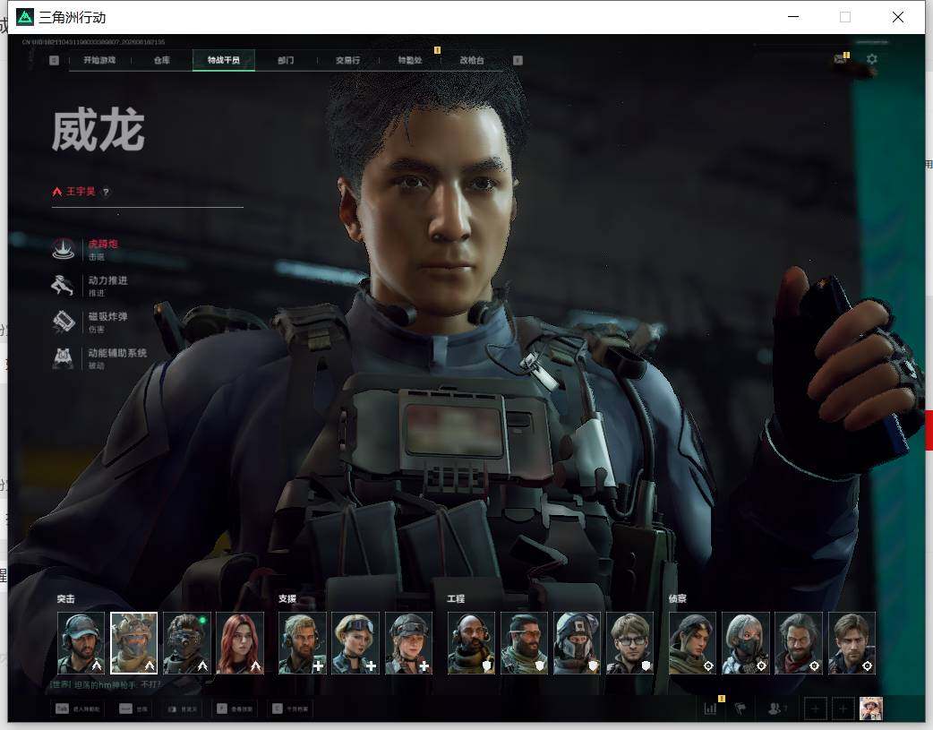Screen dimensions: 933x730
Task: Open the bar-chart stats icon
Action: (710, 709)
